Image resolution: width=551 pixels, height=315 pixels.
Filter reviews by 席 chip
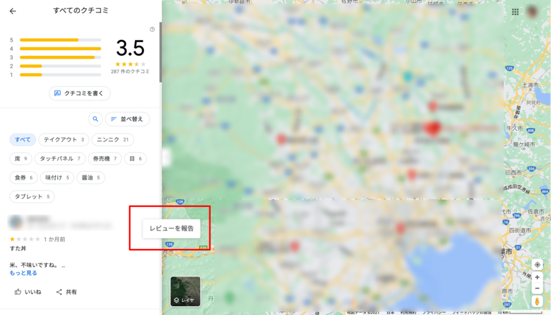(x=21, y=159)
